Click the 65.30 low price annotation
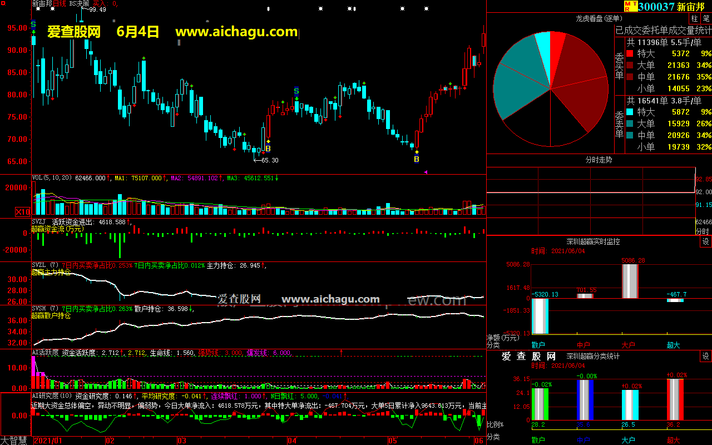Screen dimensions: 712x445 (270, 160)
